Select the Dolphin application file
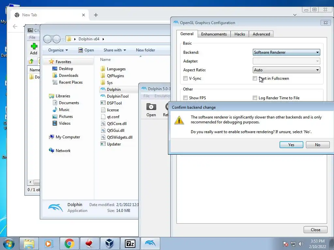334x250 pixels. point(114,90)
